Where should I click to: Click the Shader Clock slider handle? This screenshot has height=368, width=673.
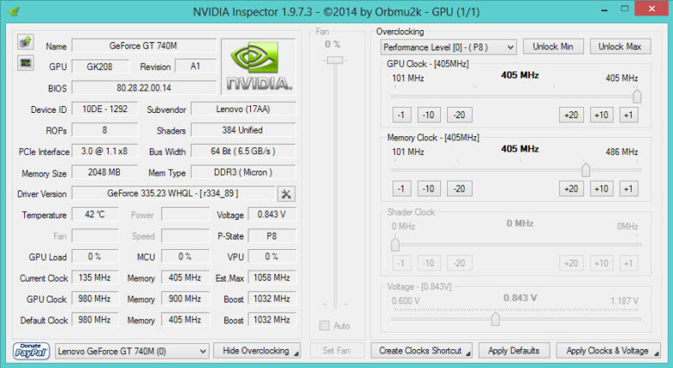(395, 245)
